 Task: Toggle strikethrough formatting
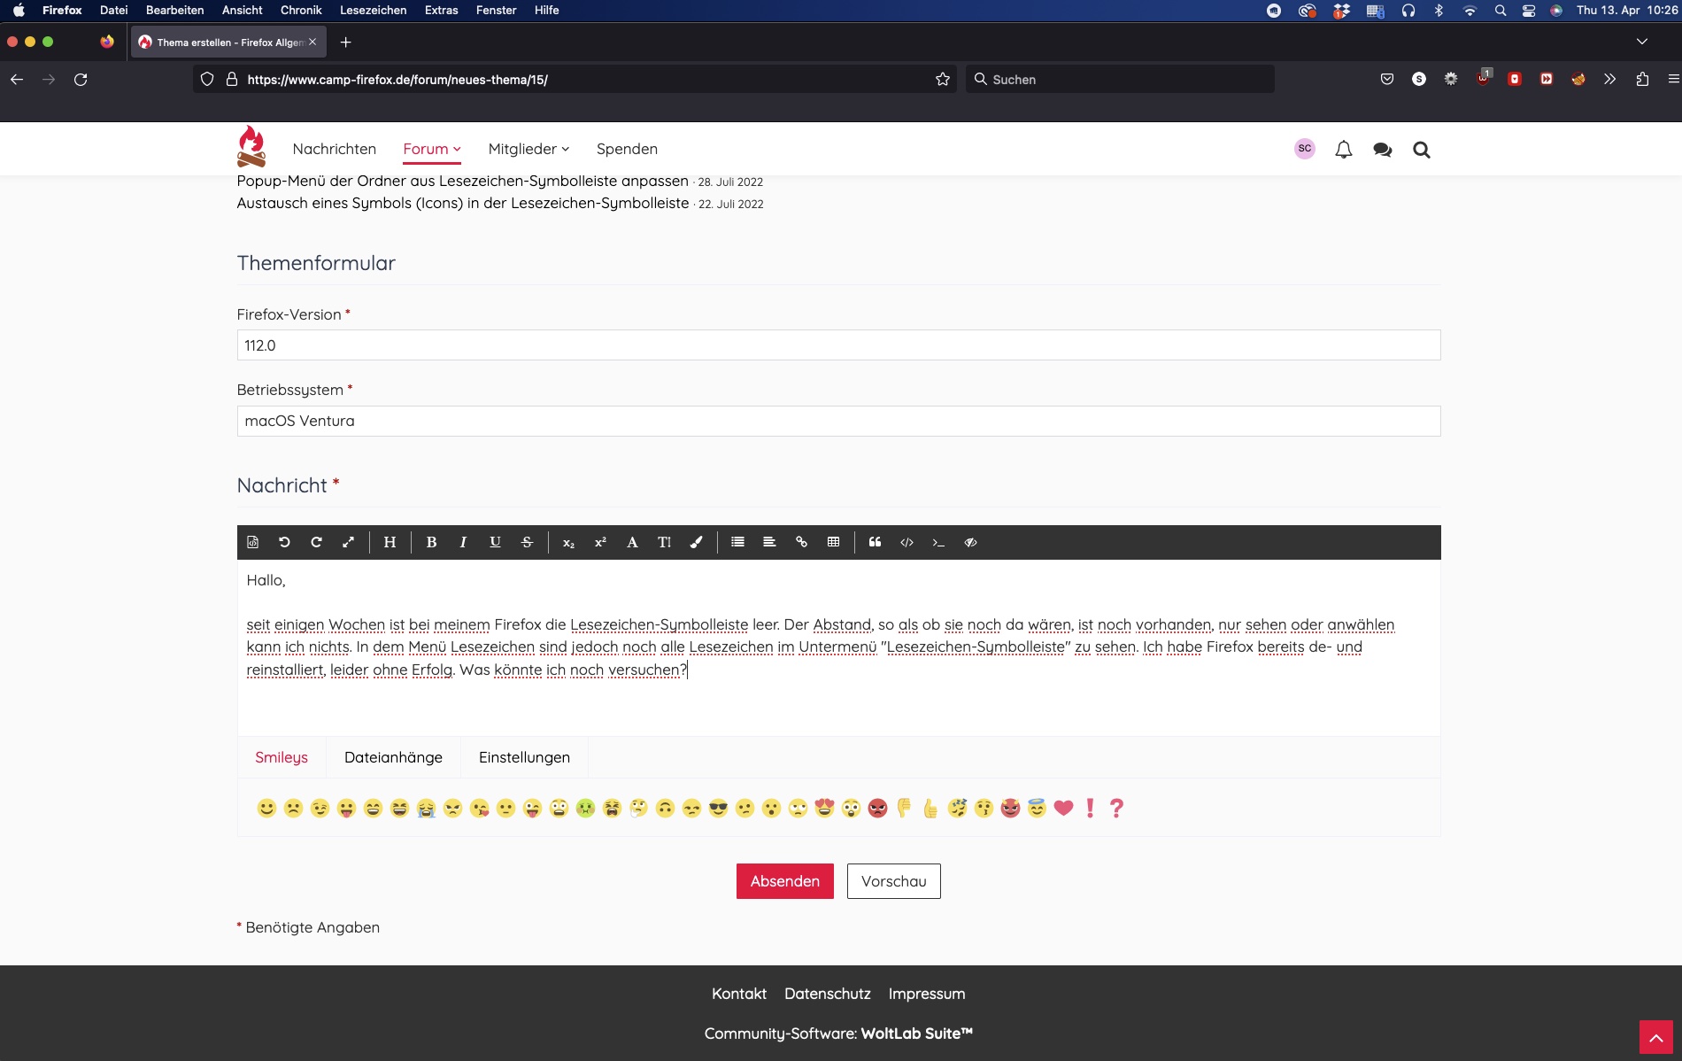[527, 542]
